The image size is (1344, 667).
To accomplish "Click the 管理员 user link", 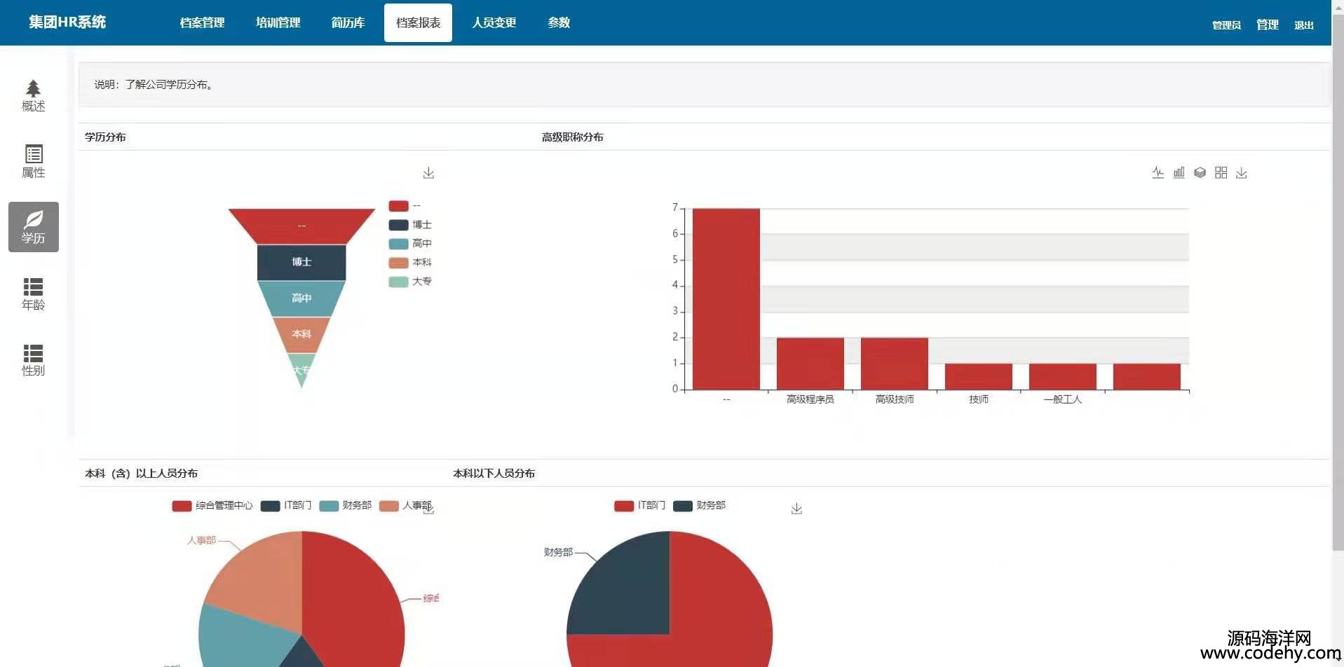I will tap(1226, 25).
